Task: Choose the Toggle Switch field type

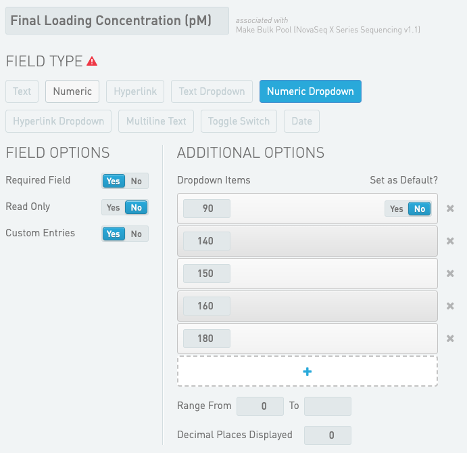Action: point(239,121)
